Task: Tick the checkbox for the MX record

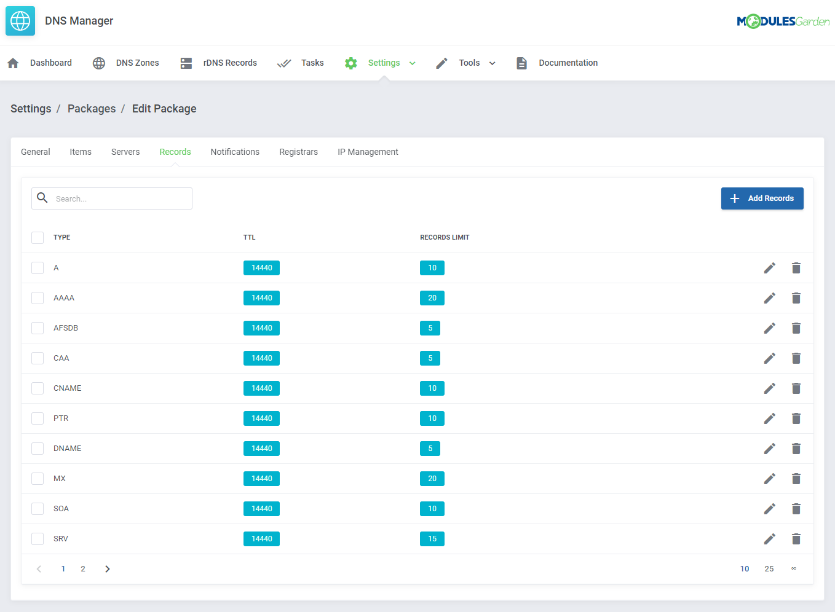Action: 37,478
